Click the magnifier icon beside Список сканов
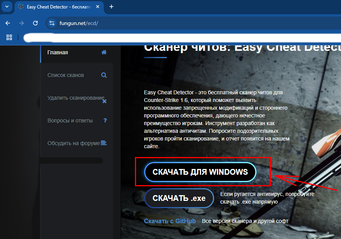The width and height of the screenshot is (341, 239). point(104,75)
